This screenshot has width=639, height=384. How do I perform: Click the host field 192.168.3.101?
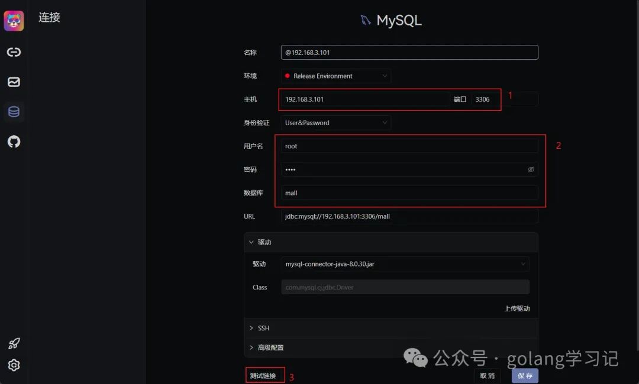tap(365, 99)
